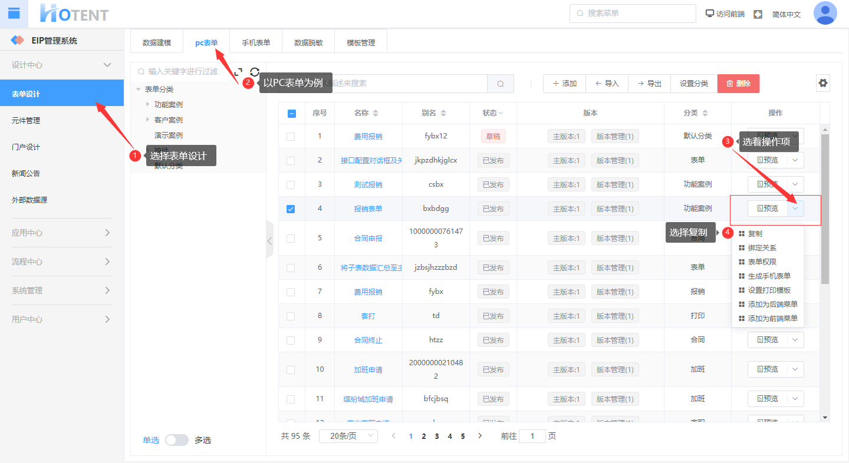Expand the 功能案例 tree node
This screenshot has width=849, height=463.
pos(148,104)
